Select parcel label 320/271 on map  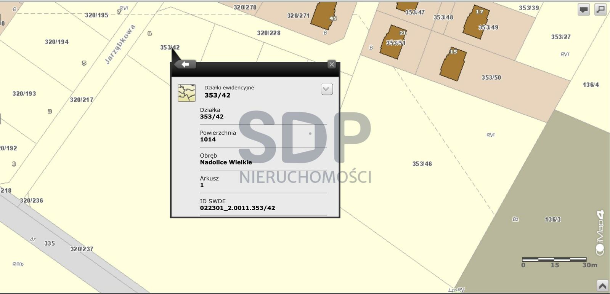(x=299, y=16)
